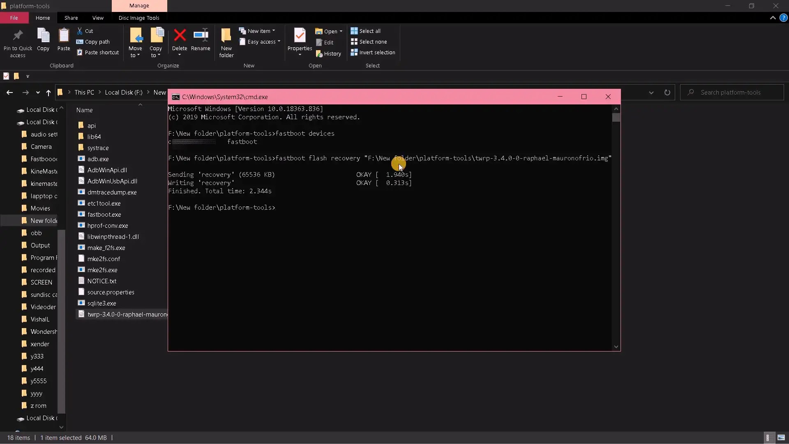Click Select all in ribbon
This screenshot has width=789, height=444.
coord(365,31)
